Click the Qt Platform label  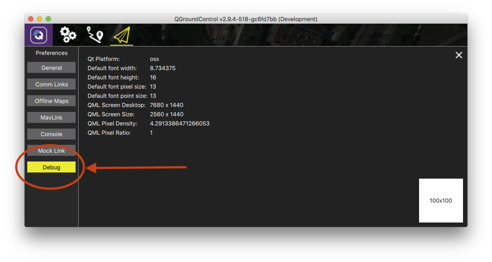104,59
